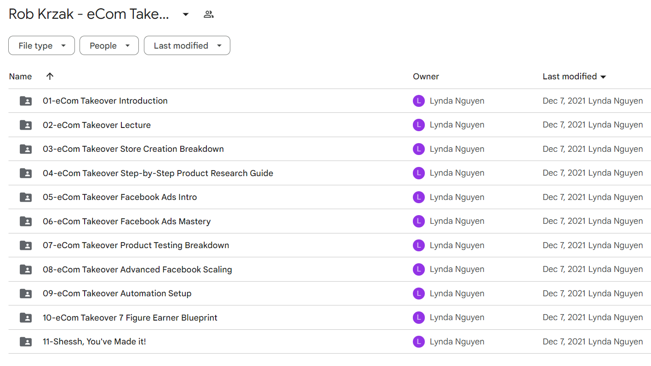Reverse sort with the up arrow
Image resolution: width=651 pixels, height=366 pixels.
coord(50,77)
